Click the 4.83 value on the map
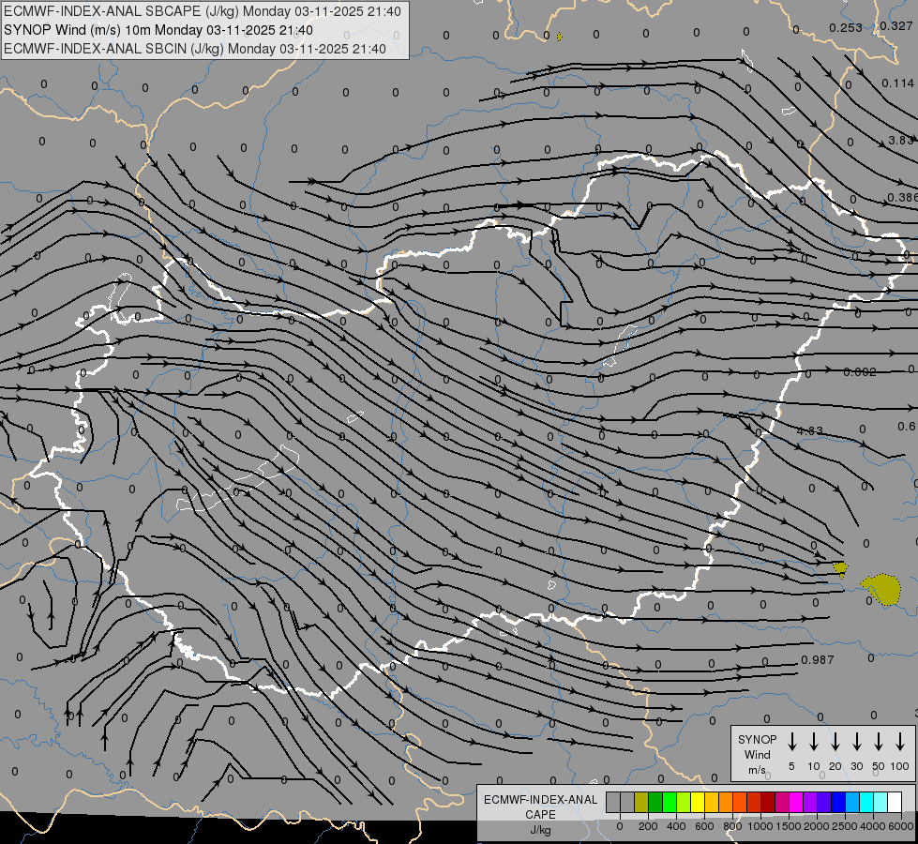918x844 pixels. coord(809,430)
